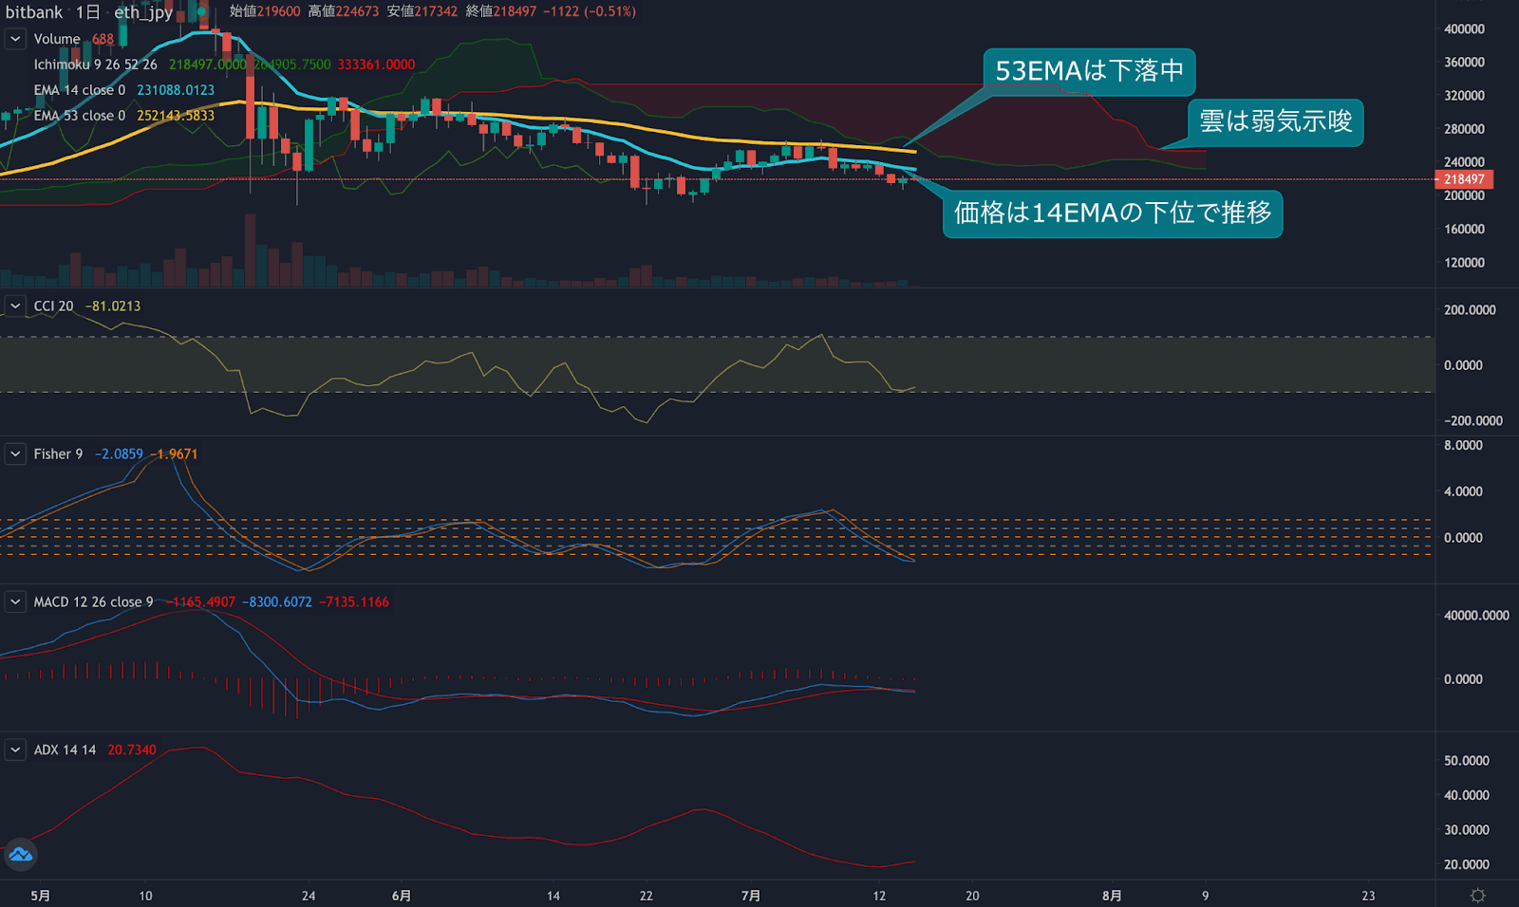Image resolution: width=1519 pixels, height=907 pixels.
Task: Collapse the Fisher 9 pane chevron
Action: click(x=14, y=453)
